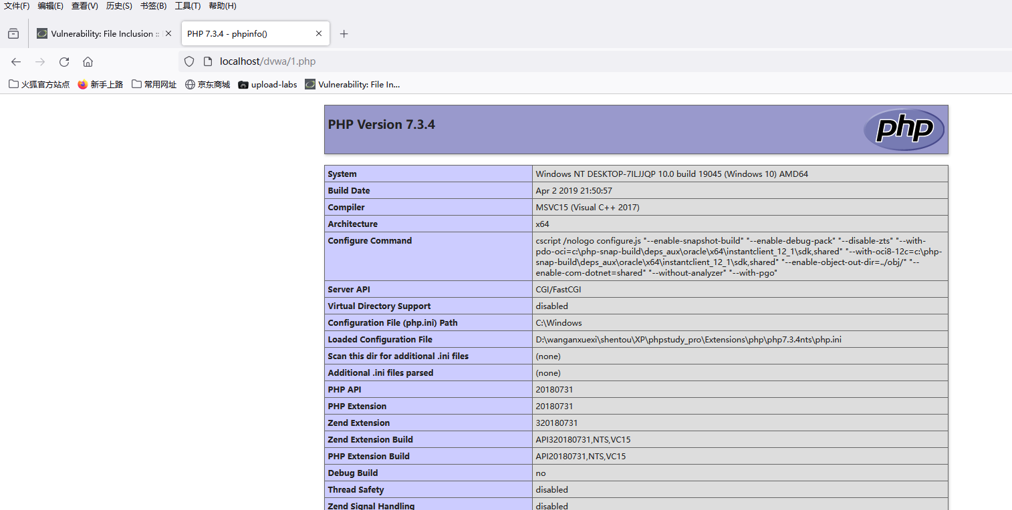Select the Apr 2 2019 21:50:57 value
Screen dimensions: 1012x510
(x=574, y=191)
